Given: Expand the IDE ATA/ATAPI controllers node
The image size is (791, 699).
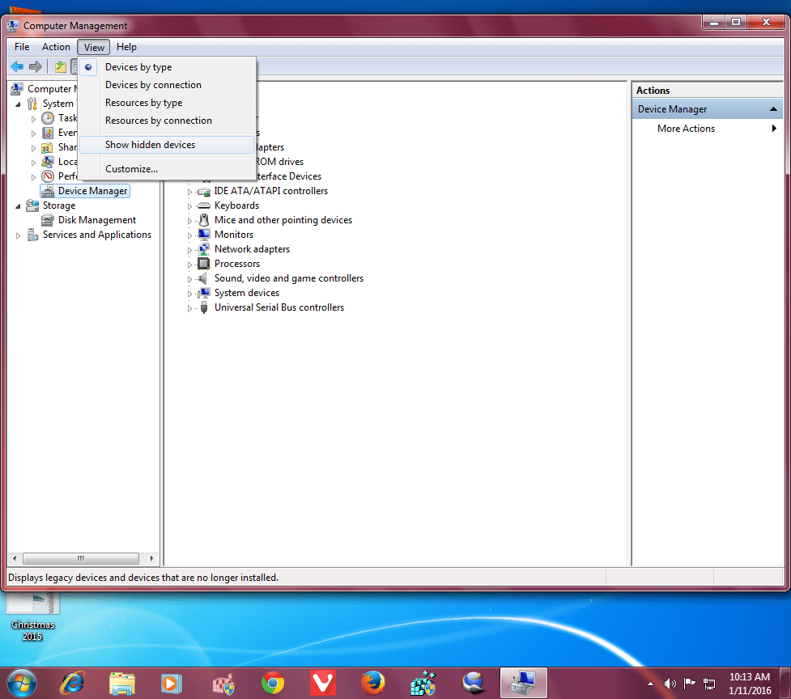Looking at the screenshot, I should tap(189, 190).
